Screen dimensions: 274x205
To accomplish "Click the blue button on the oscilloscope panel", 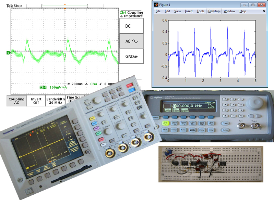I will pyautogui.click(x=132, y=90).
